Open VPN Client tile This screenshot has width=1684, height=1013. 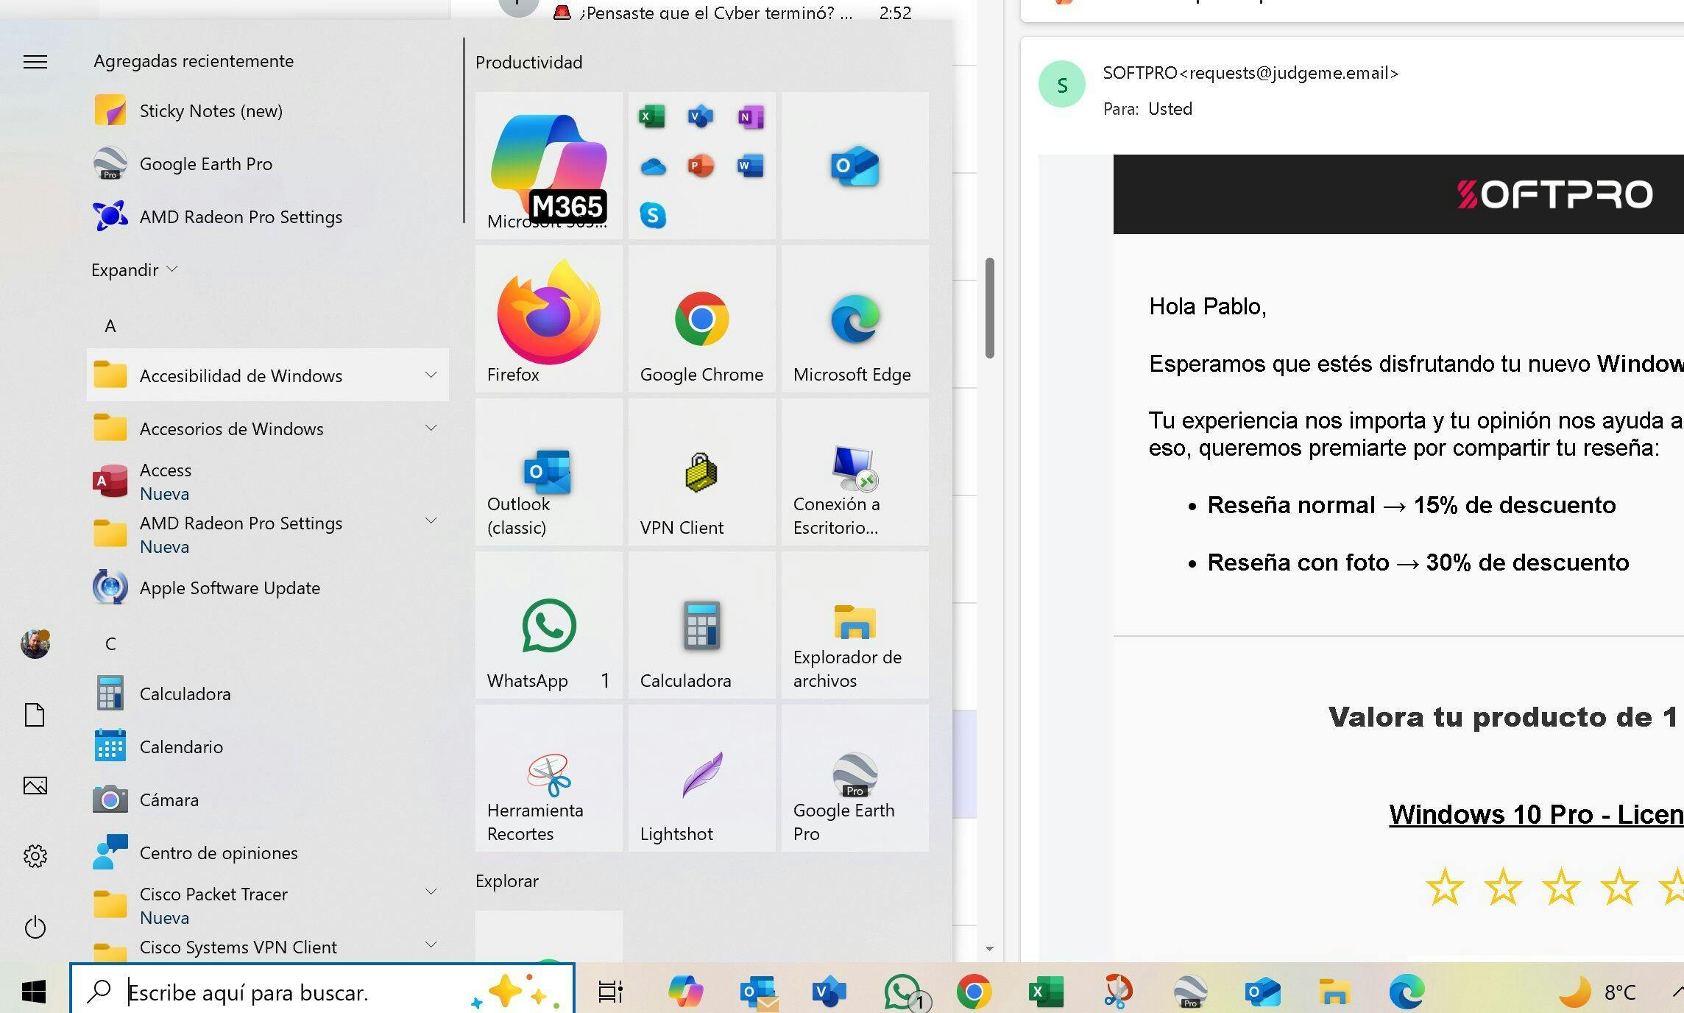[701, 472]
